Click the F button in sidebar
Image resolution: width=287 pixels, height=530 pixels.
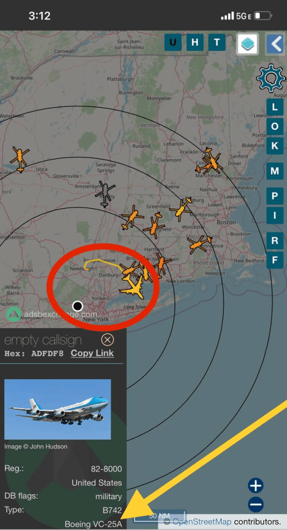(x=275, y=260)
